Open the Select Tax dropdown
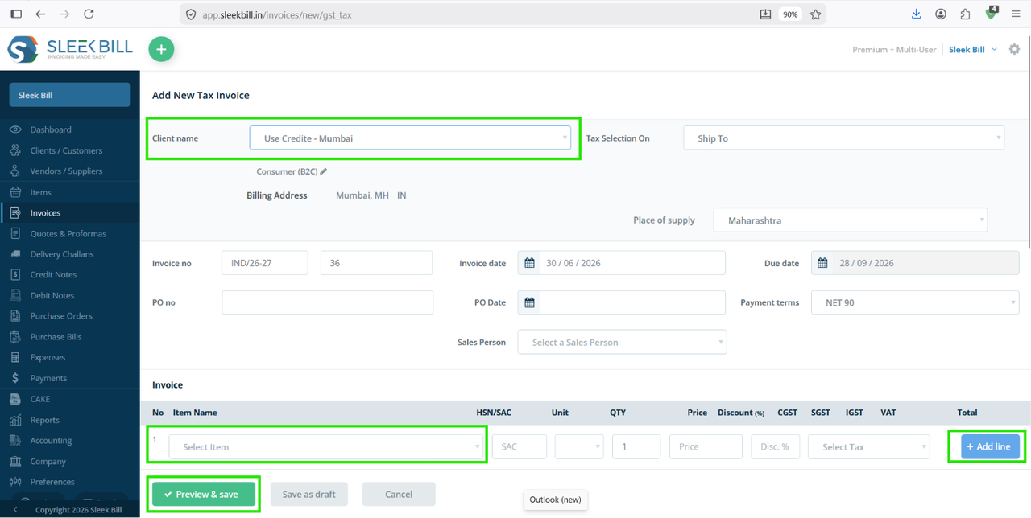The height and width of the screenshot is (518, 1031). 869,446
